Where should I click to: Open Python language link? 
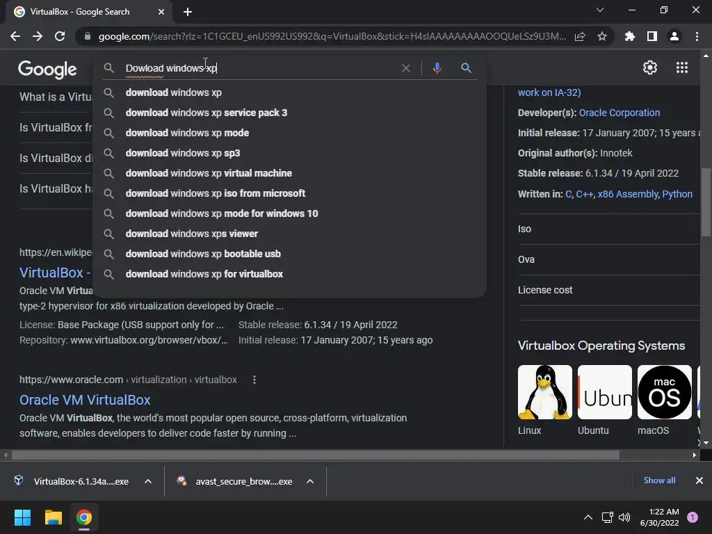677,194
